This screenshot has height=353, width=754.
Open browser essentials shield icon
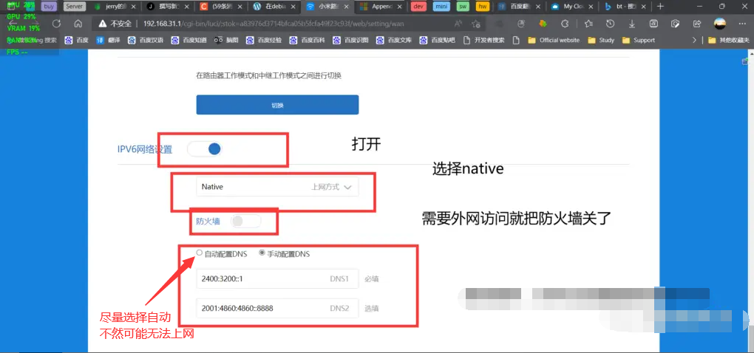tap(675, 24)
